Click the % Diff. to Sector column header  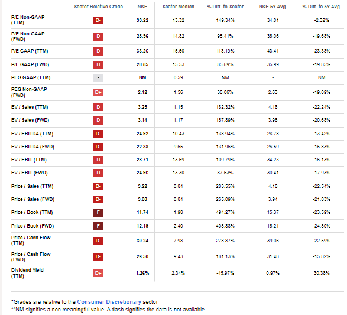point(225,7)
